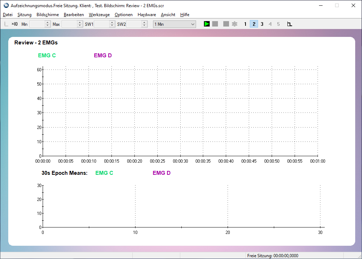Click the Min input field
Screen dimensions: 362x259
[x=37, y=24]
